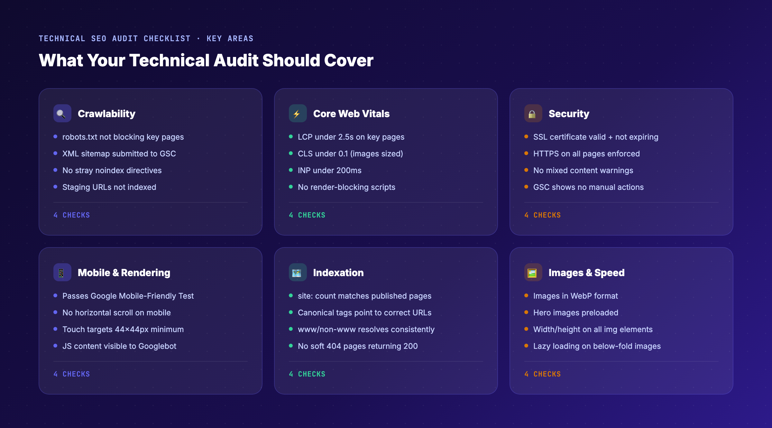Click the heading 'What Your Technical Audit Should Cover'
Image resolution: width=772 pixels, height=428 pixels.
(206, 60)
